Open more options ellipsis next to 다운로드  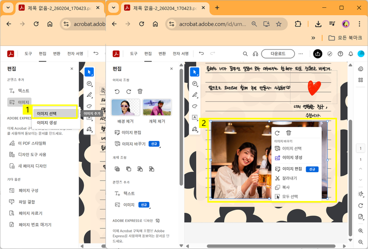coord(301,54)
